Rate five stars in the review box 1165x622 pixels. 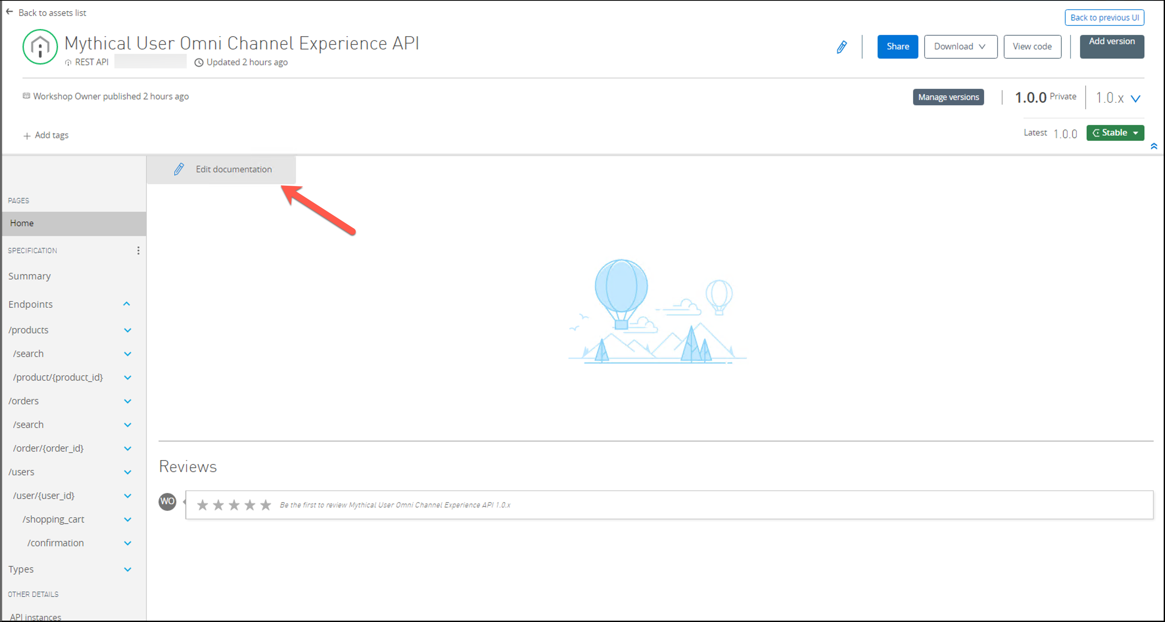(x=266, y=505)
